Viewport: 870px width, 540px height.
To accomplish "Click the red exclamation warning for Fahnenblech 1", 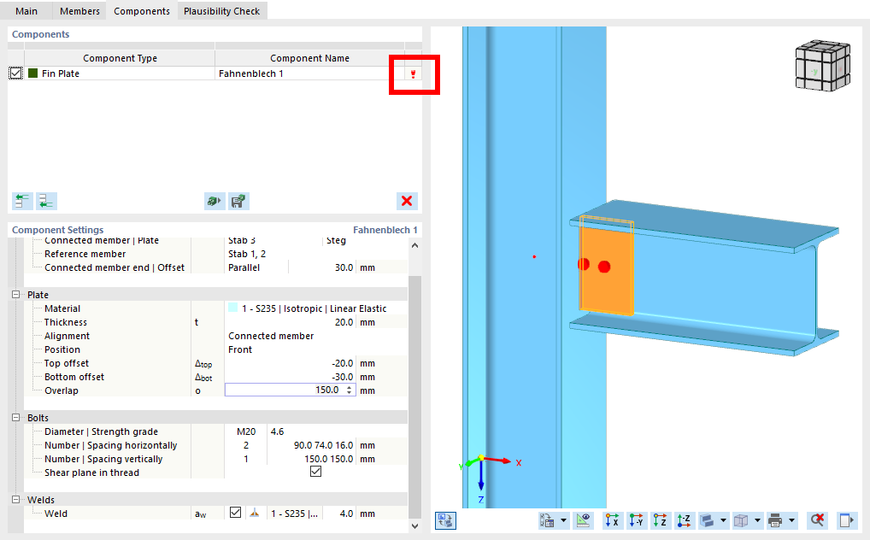I will pyautogui.click(x=413, y=74).
